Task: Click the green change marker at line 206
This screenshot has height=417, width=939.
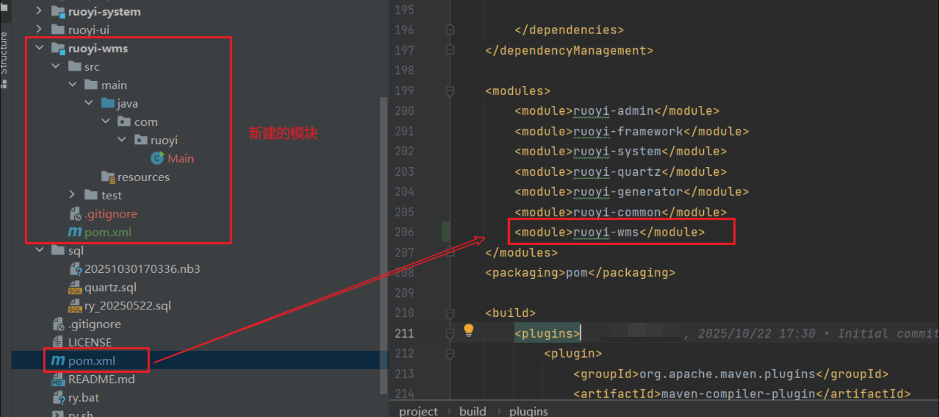Action: point(446,232)
